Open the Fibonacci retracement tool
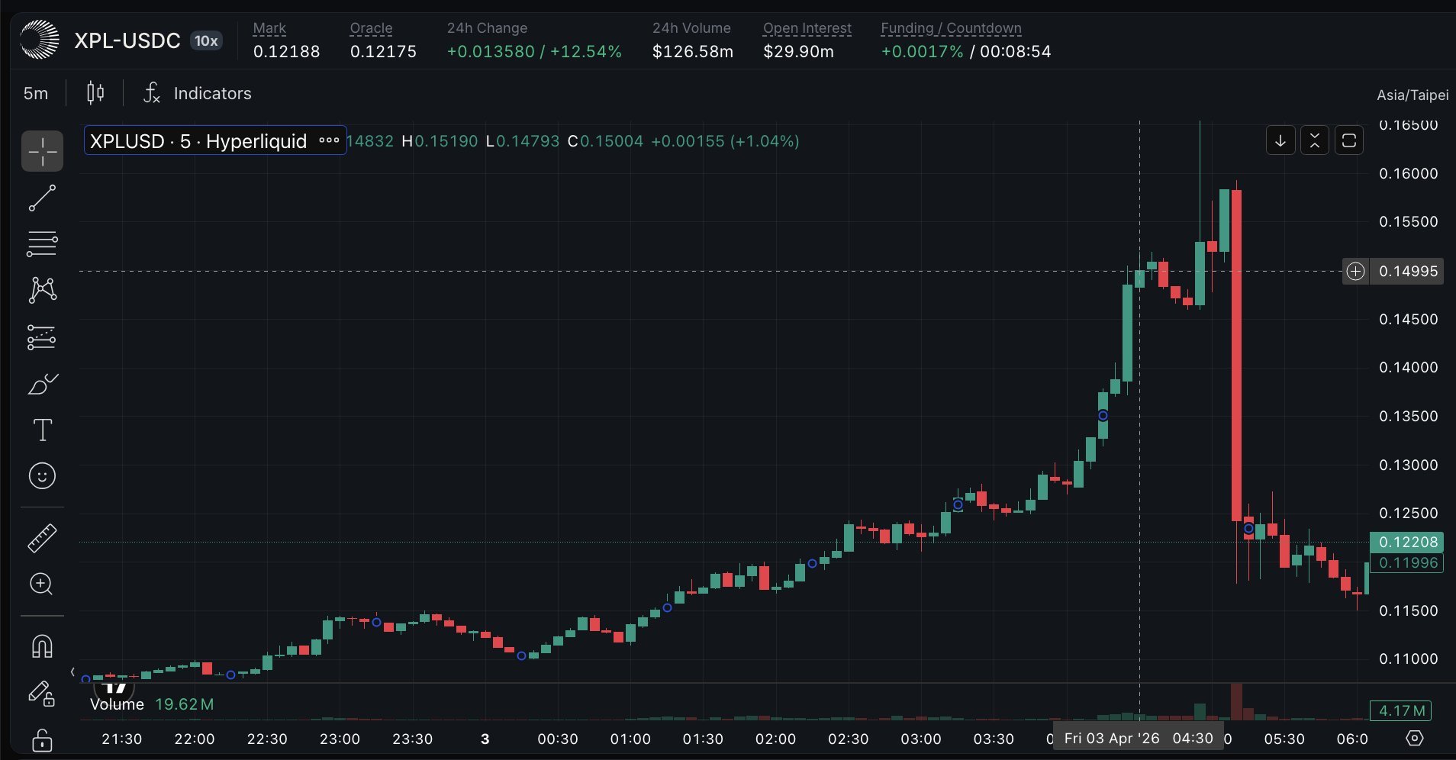 [x=42, y=244]
